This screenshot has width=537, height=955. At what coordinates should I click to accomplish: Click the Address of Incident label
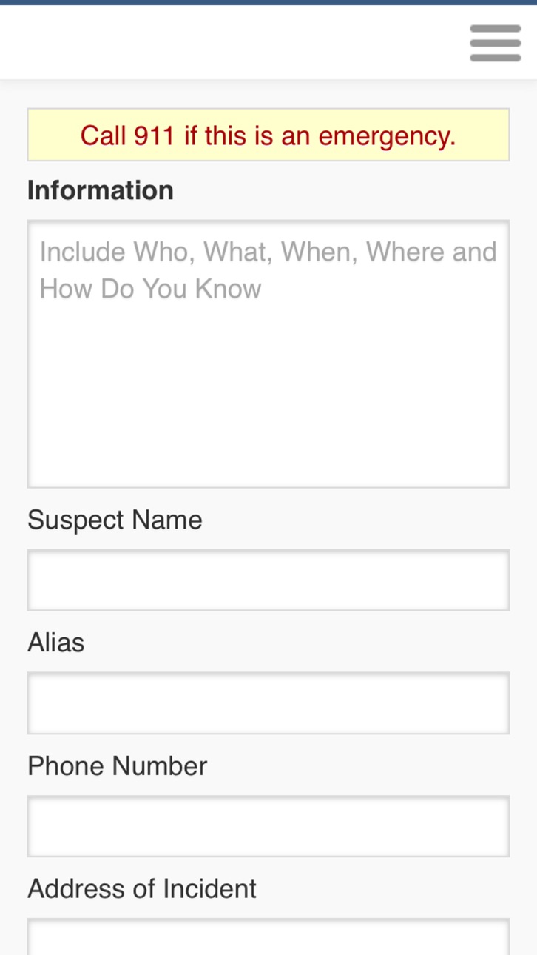142,888
